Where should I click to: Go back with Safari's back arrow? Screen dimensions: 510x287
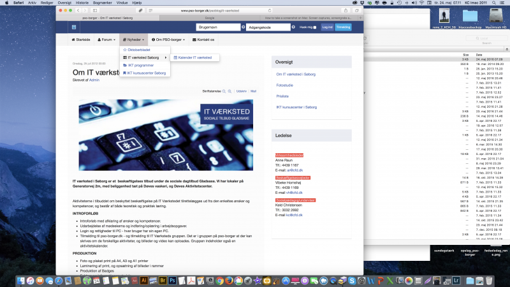point(78,10)
